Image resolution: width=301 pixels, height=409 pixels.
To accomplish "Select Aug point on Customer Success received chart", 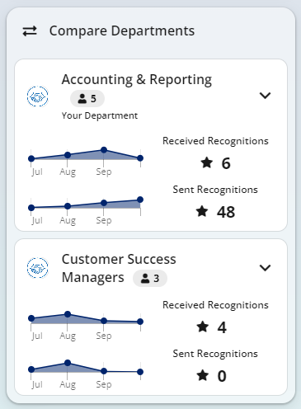I will pos(68,314).
